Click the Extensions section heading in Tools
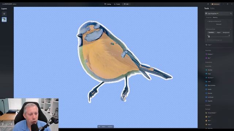 click(209, 62)
